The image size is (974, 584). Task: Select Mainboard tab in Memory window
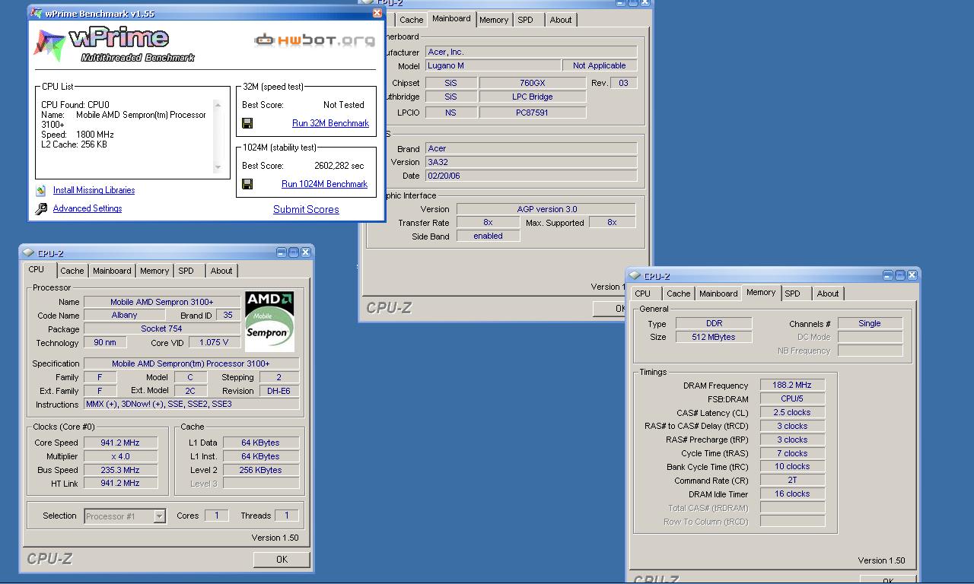click(x=718, y=294)
